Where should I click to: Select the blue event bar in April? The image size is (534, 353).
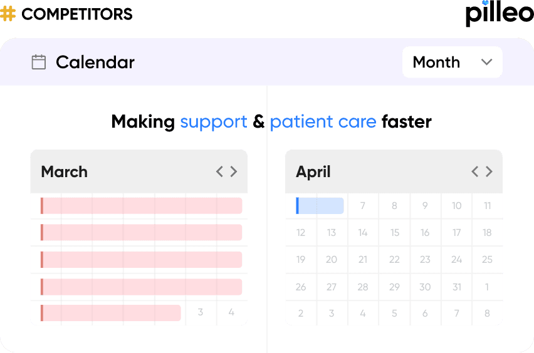[x=320, y=206]
